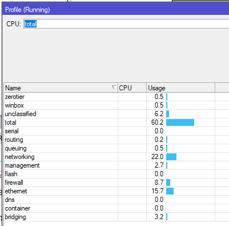The image size is (229, 226).
Task: Click the sort arrow in Name header
Action: click(x=114, y=88)
